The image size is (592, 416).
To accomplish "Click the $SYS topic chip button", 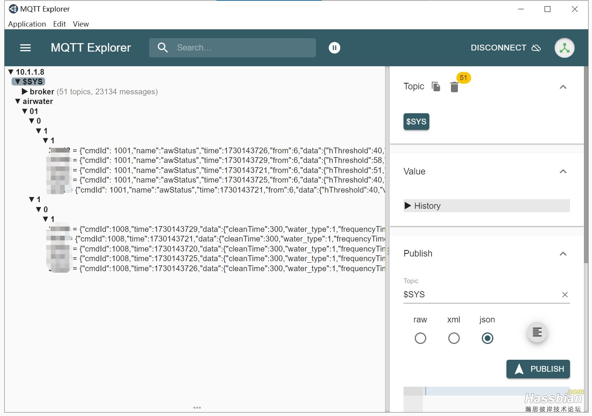I will [416, 122].
